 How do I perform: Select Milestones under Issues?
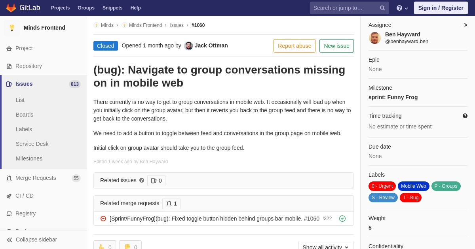click(x=29, y=158)
